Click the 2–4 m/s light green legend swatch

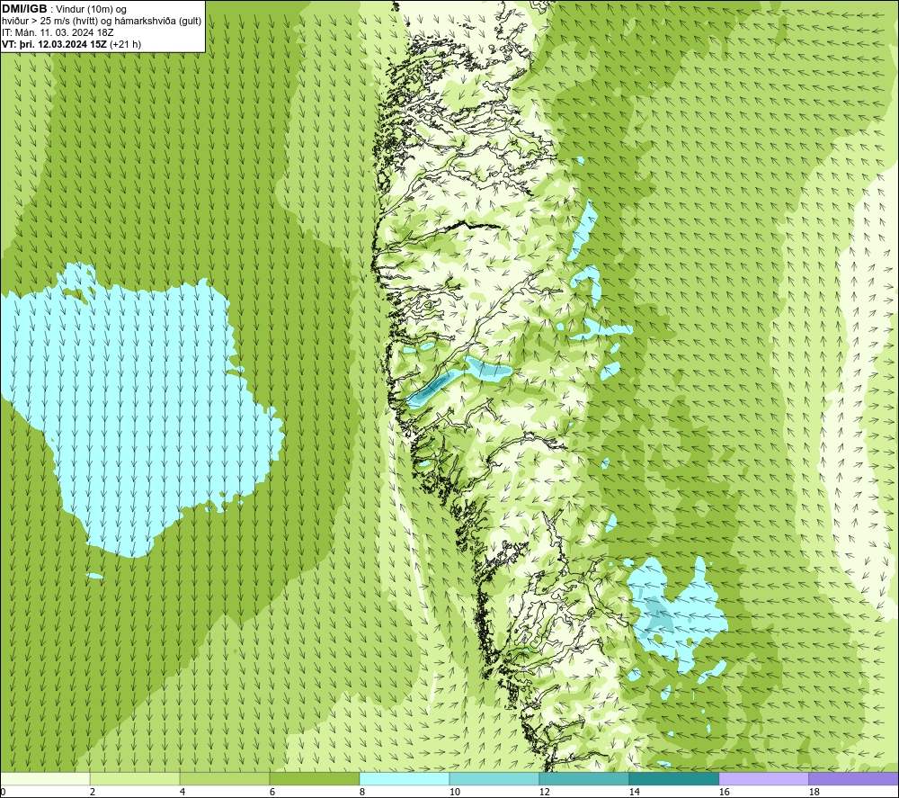coord(135,778)
